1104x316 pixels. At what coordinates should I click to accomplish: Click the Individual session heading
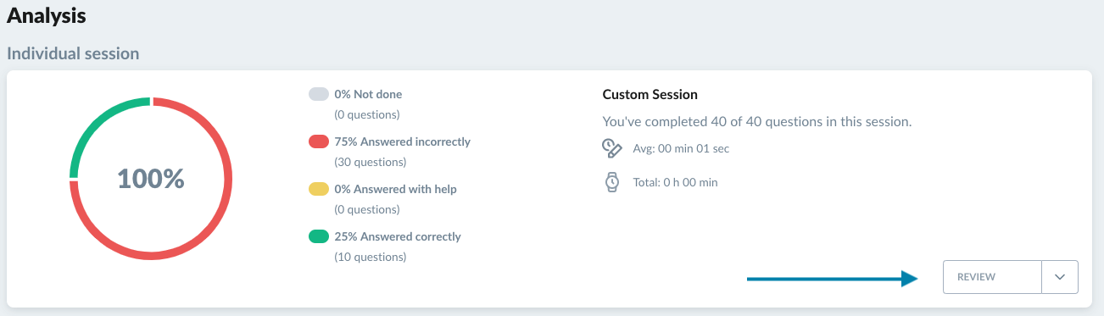coord(73,53)
